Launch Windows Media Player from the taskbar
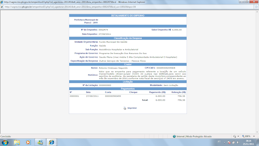Image resolution: width=259 pixels, height=146 pixels. pyautogui.click(x=28, y=142)
